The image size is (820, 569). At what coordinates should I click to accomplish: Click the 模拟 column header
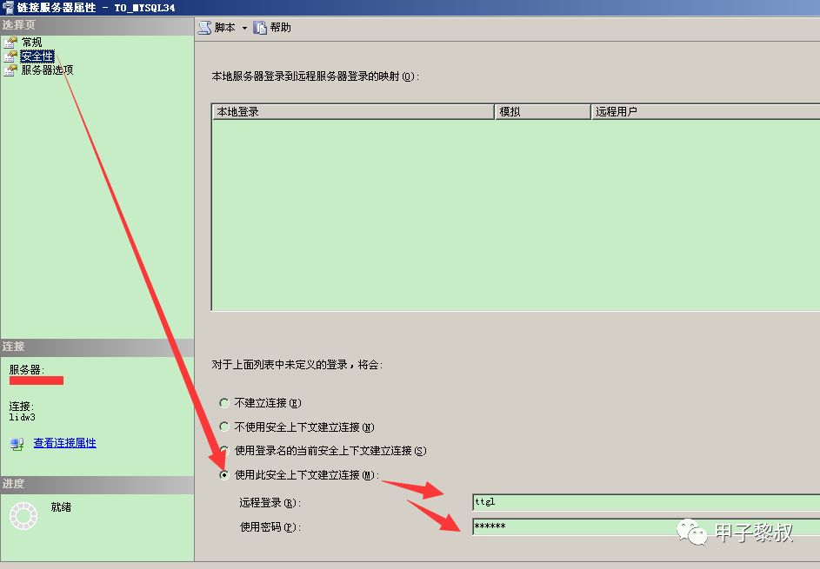click(x=543, y=112)
